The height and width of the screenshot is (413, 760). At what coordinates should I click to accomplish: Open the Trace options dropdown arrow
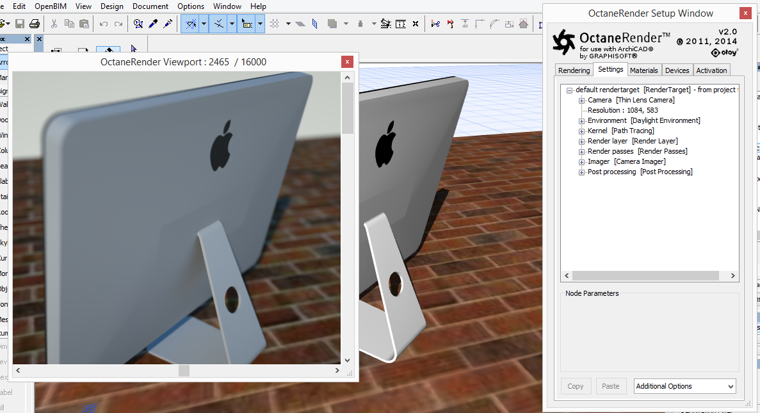coord(346,24)
